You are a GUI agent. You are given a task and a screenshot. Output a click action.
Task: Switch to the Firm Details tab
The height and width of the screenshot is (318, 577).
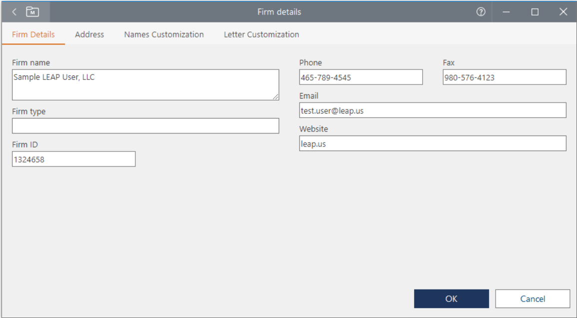(33, 34)
